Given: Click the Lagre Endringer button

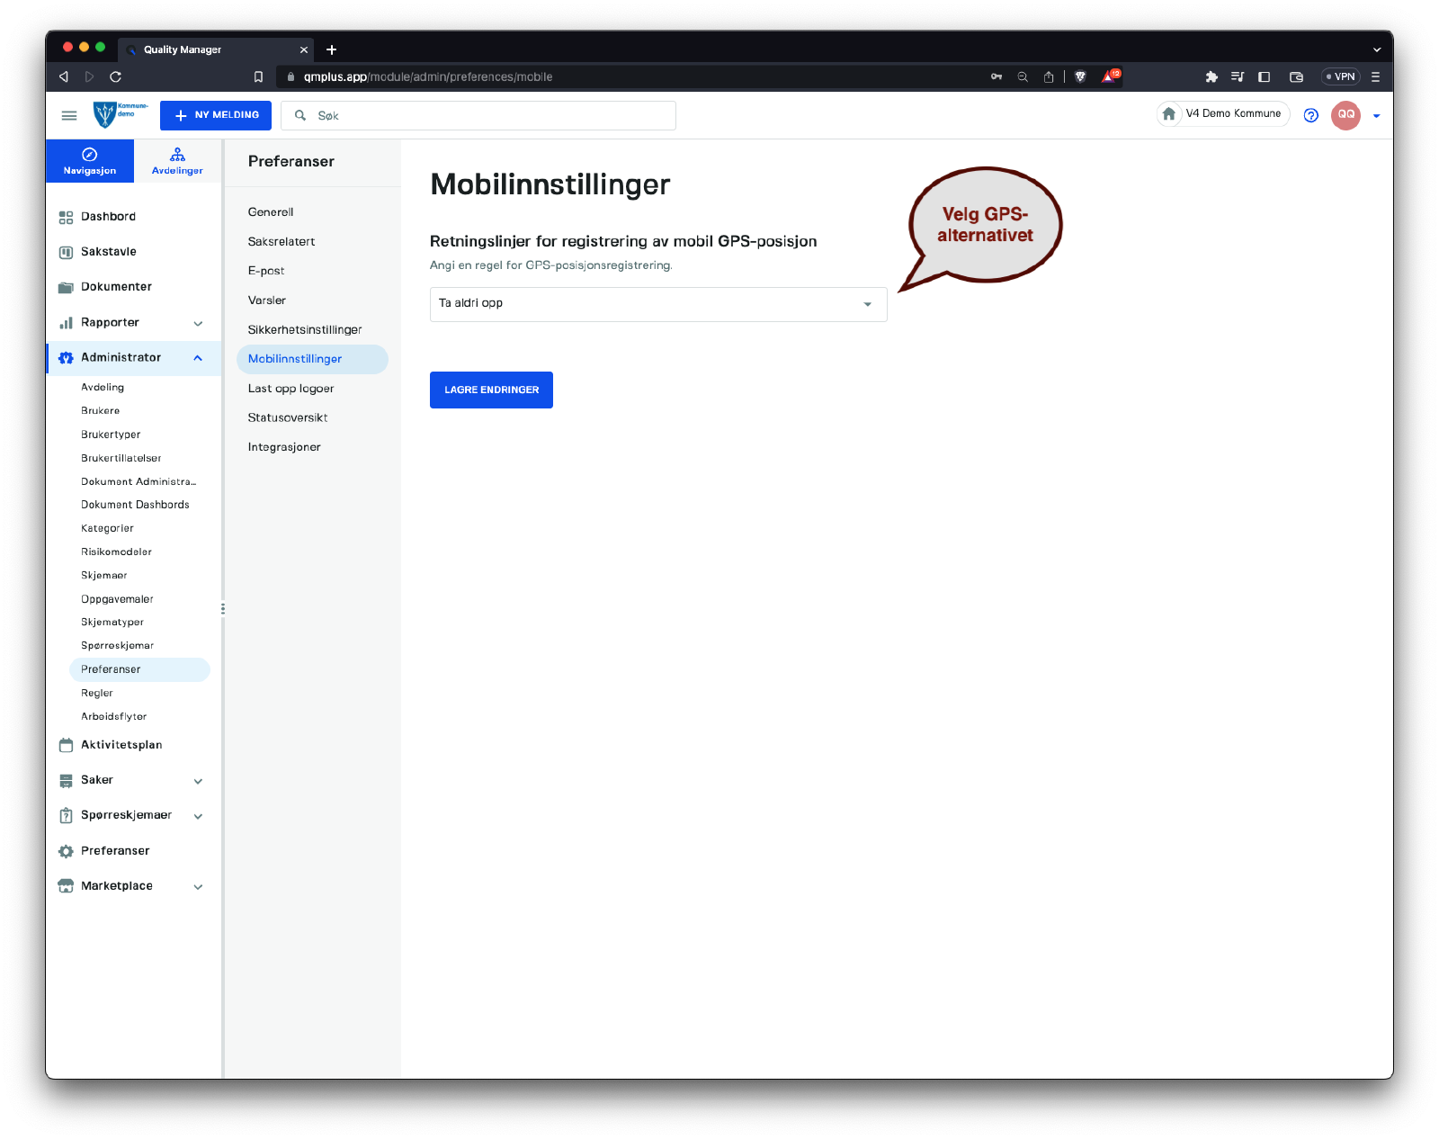Looking at the screenshot, I should click(x=491, y=390).
